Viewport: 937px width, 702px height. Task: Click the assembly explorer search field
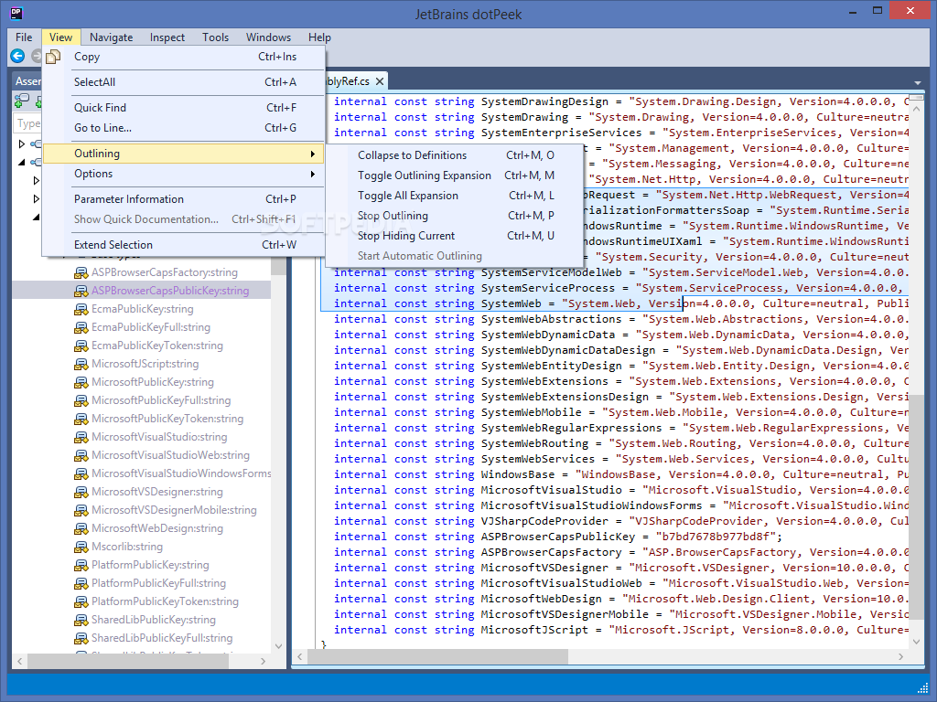[x=27, y=123]
